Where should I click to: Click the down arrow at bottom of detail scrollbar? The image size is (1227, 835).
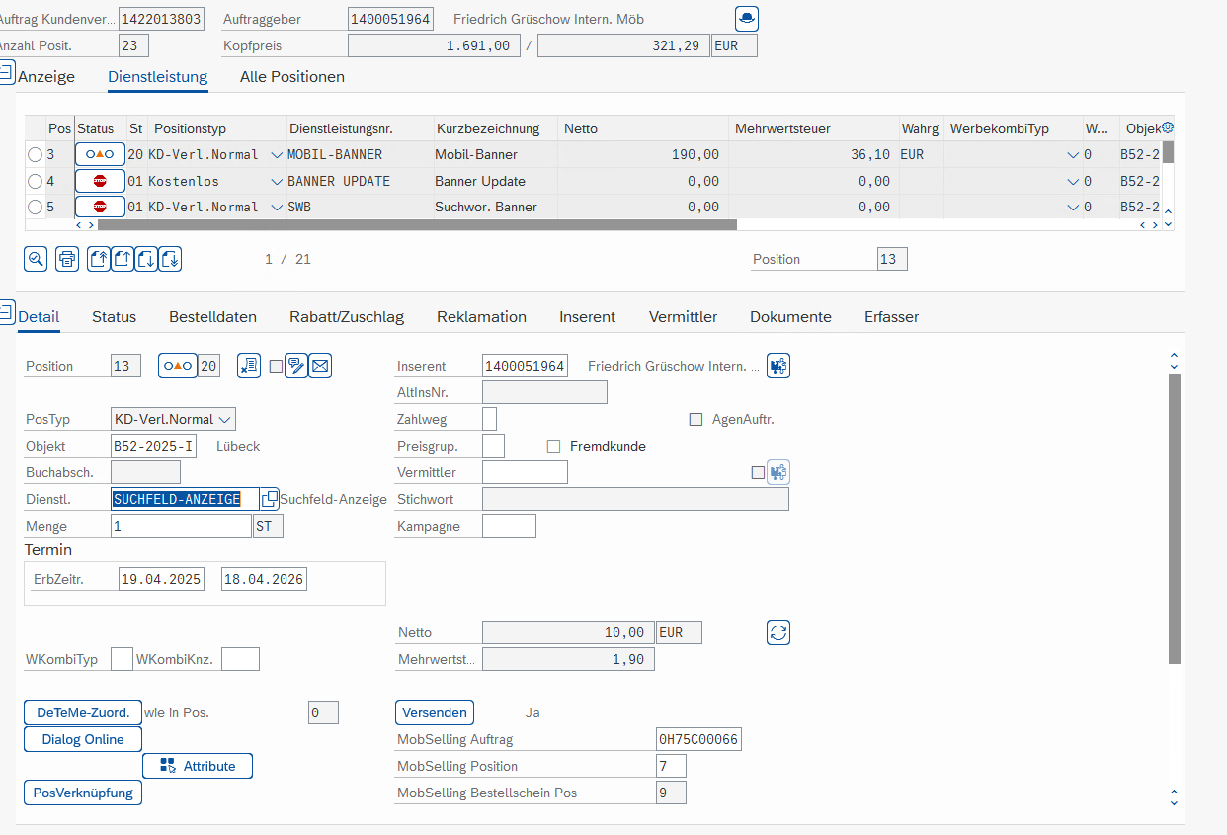click(x=1174, y=801)
